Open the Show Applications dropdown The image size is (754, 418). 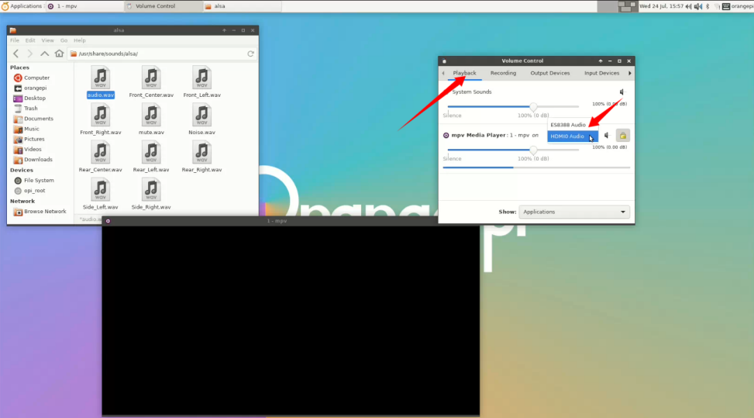point(574,212)
